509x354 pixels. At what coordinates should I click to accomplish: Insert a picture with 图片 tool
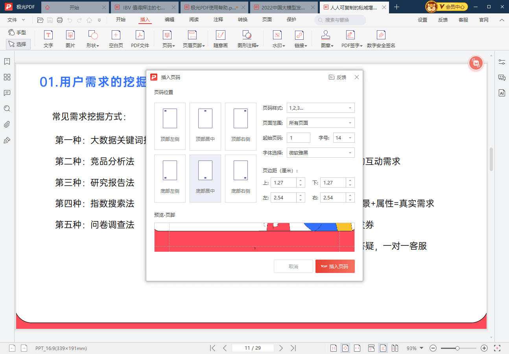tap(70, 39)
